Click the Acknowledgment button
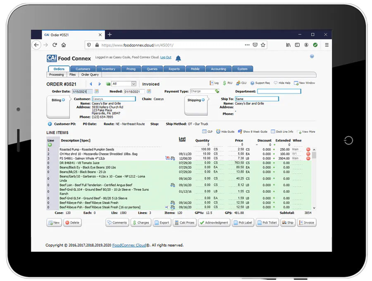This screenshot has width=372, height=281. [x=214, y=223]
